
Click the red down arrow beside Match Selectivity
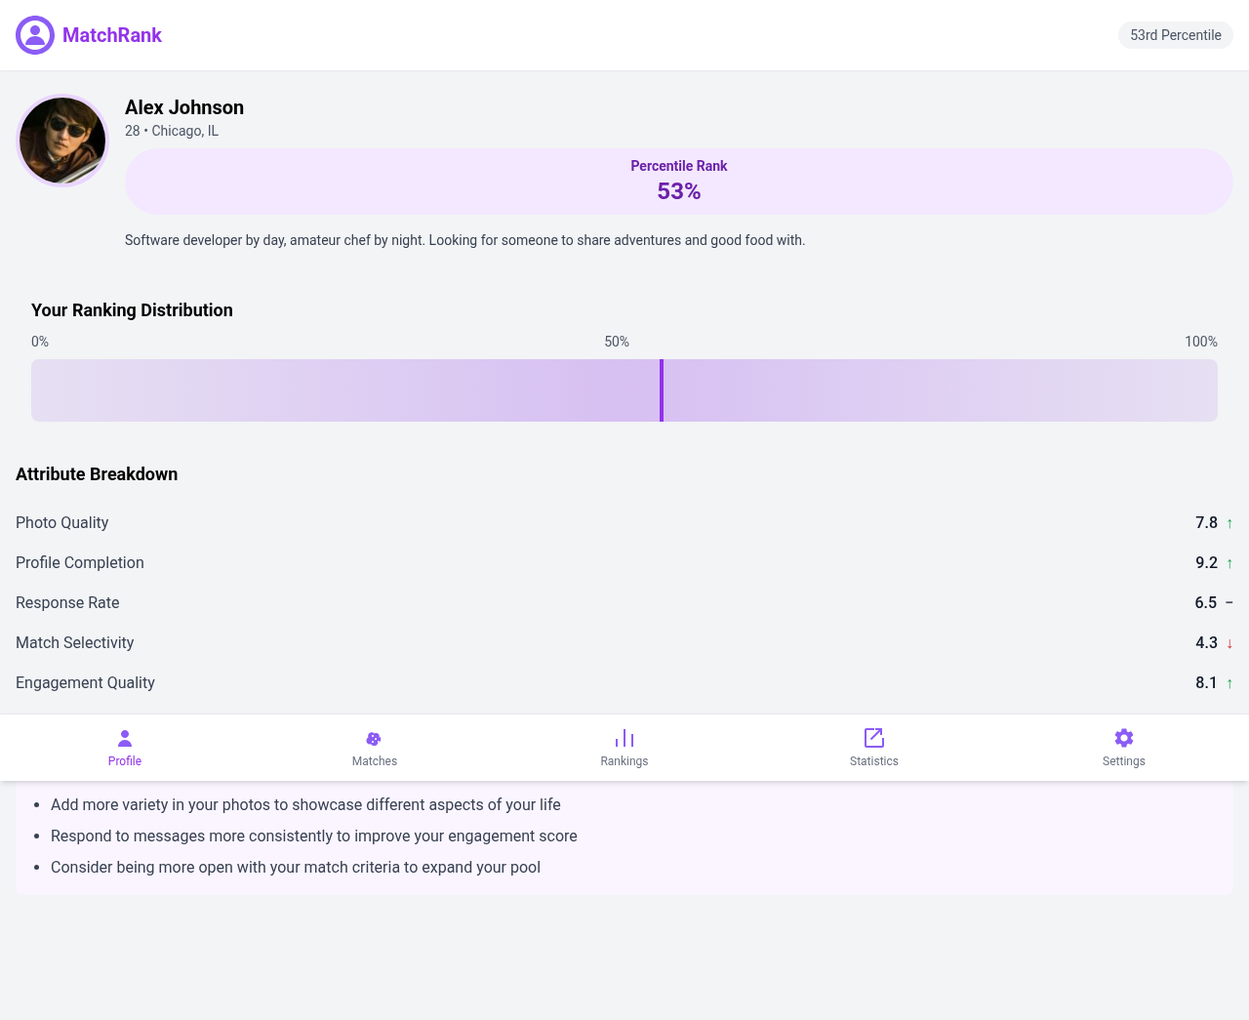(1229, 643)
